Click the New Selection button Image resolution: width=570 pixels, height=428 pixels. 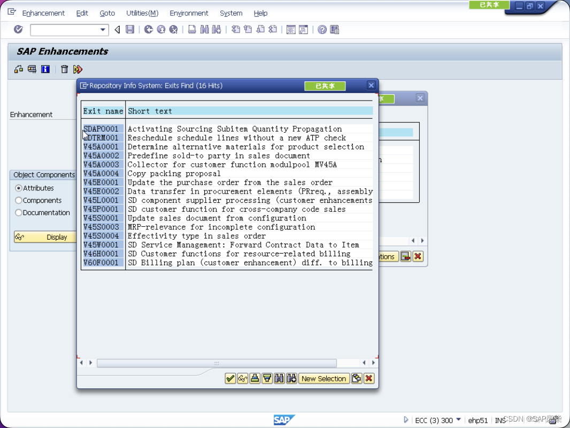pos(323,379)
